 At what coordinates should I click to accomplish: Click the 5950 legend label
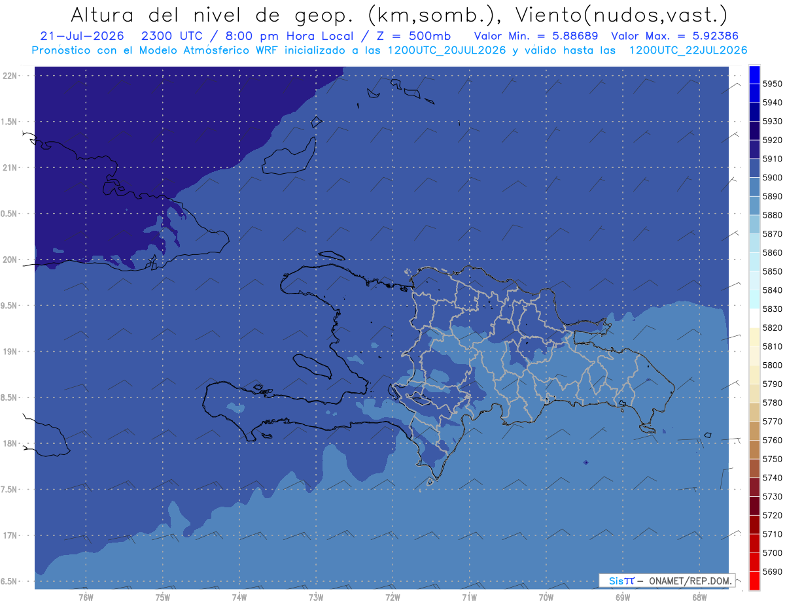[x=772, y=84]
